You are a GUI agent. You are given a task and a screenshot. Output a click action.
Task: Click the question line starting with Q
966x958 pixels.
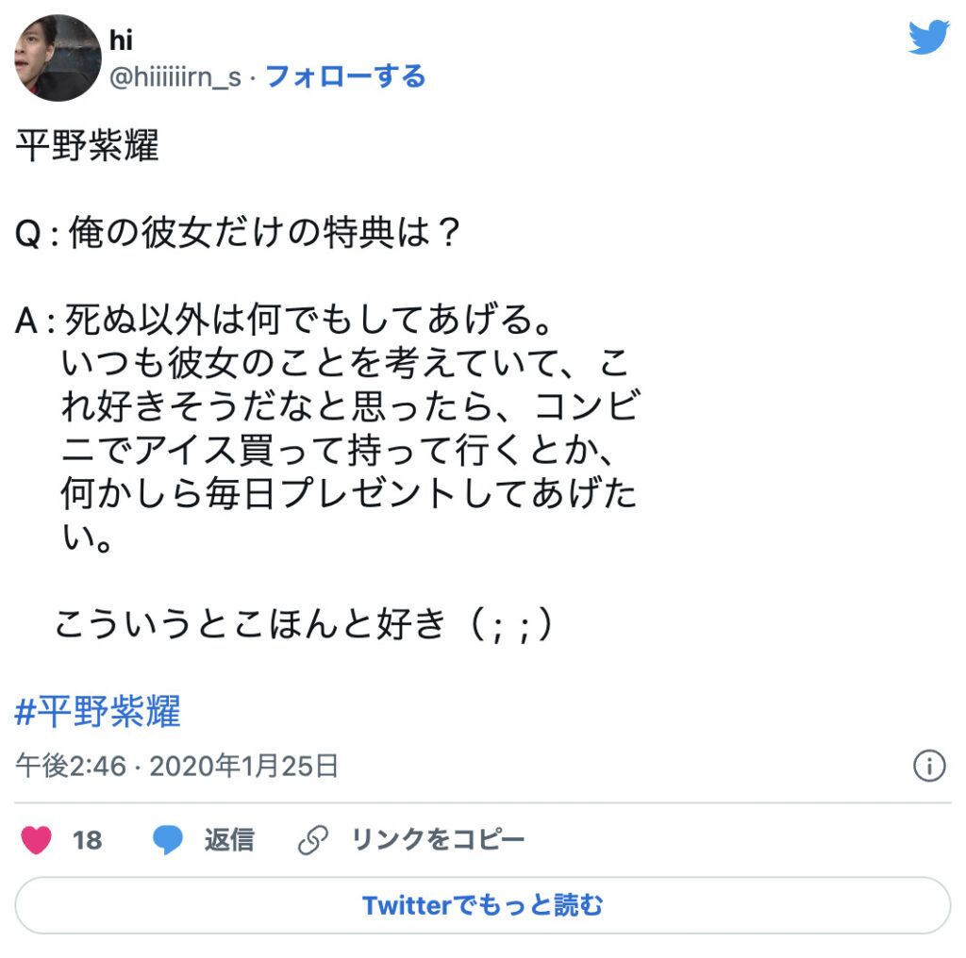238,235
